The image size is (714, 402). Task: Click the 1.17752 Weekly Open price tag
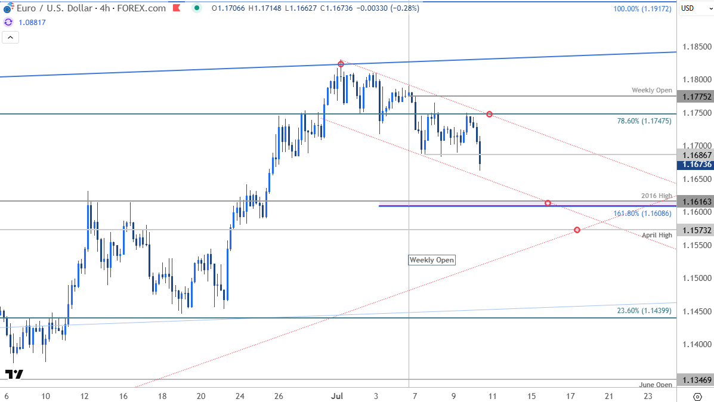tap(695, 96)
